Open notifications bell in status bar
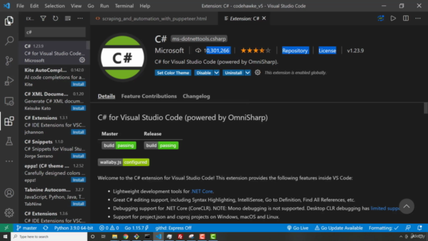The width and height of the screenshot is (428, 241). 420,228
